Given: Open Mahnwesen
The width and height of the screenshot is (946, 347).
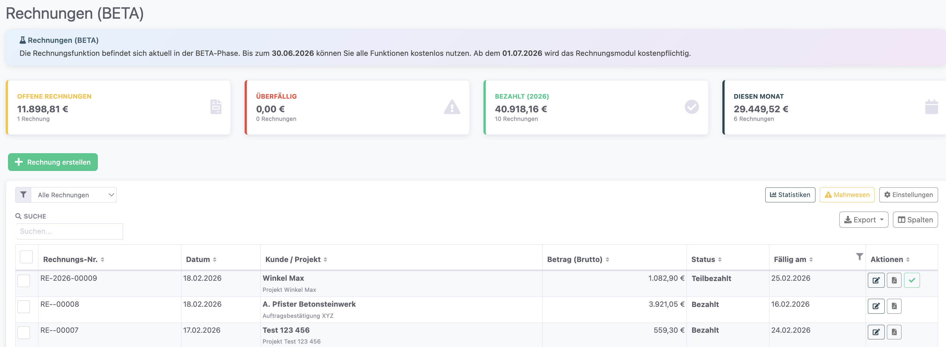Looking at the screenshot, I should [x=847, y=195].
